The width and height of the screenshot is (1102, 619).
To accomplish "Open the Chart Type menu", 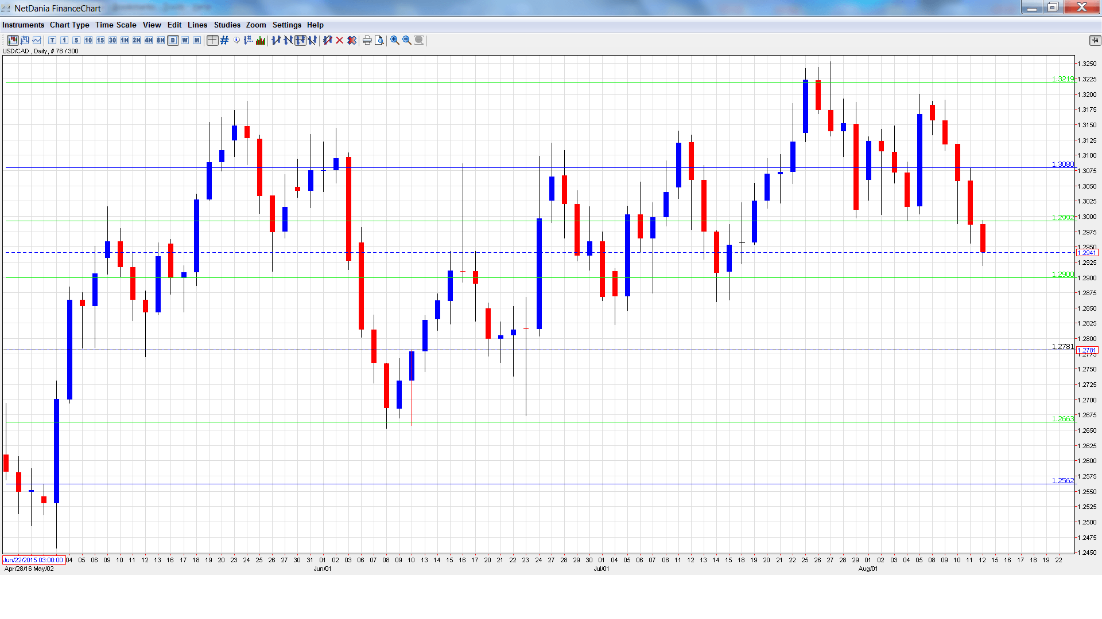I will [x=69, y=25].
